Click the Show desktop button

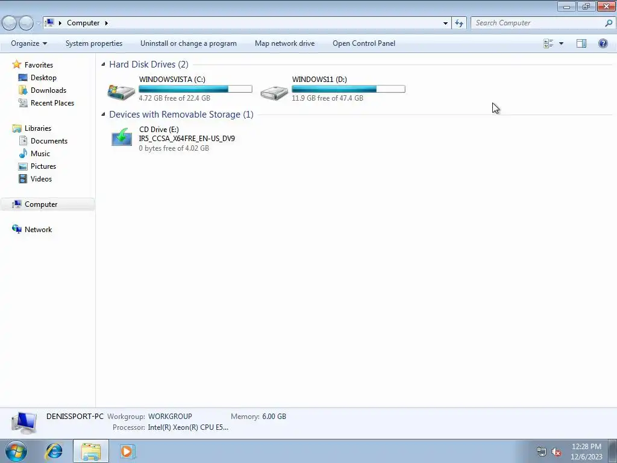pos(613,451)
